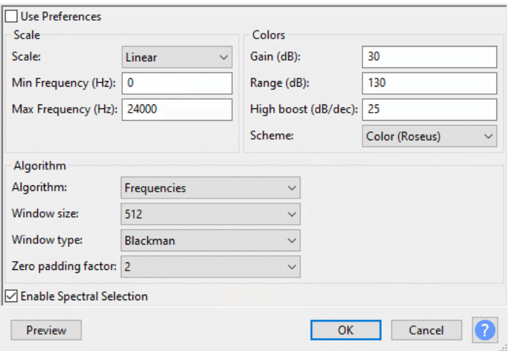Open the Scale dropdown showing Linear
Image resolution: width=508 pixels, height=351 pixels.
pyautogui.click(x=177, y=57)
